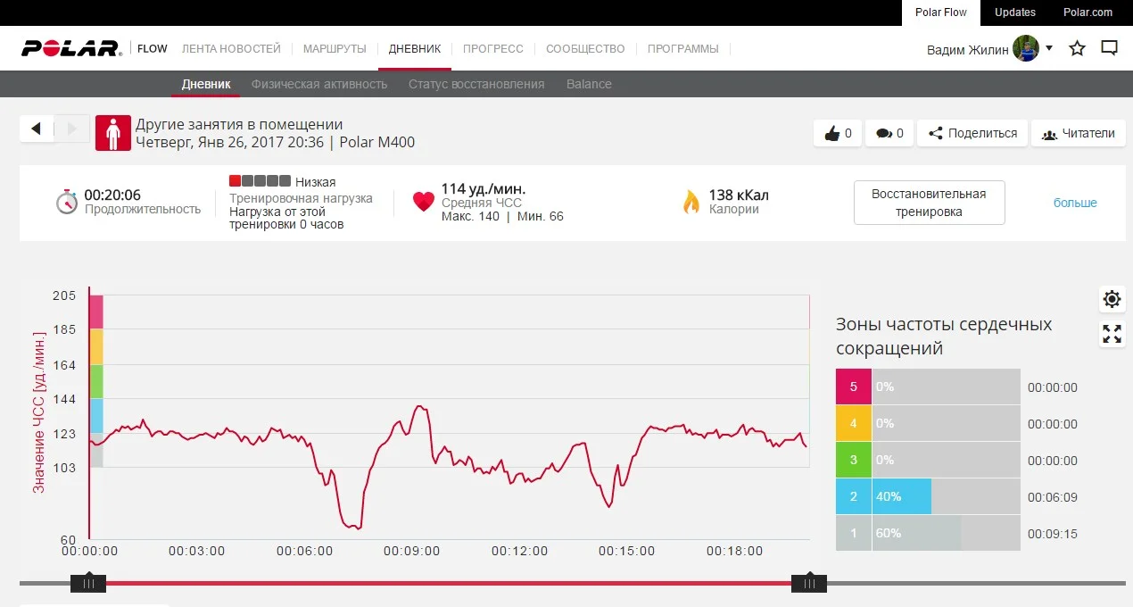Open notifications message icon in header
1133x607 pixels.
pos(1109,49)
